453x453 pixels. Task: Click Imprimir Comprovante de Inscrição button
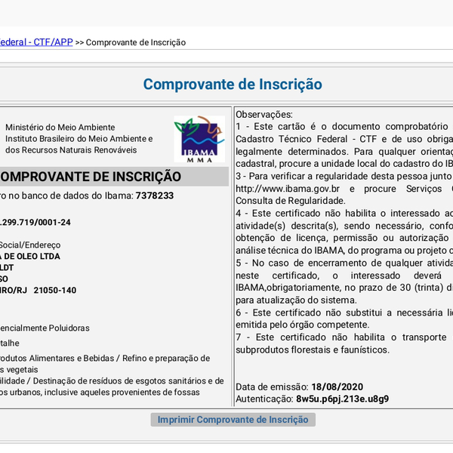point(233,420)
